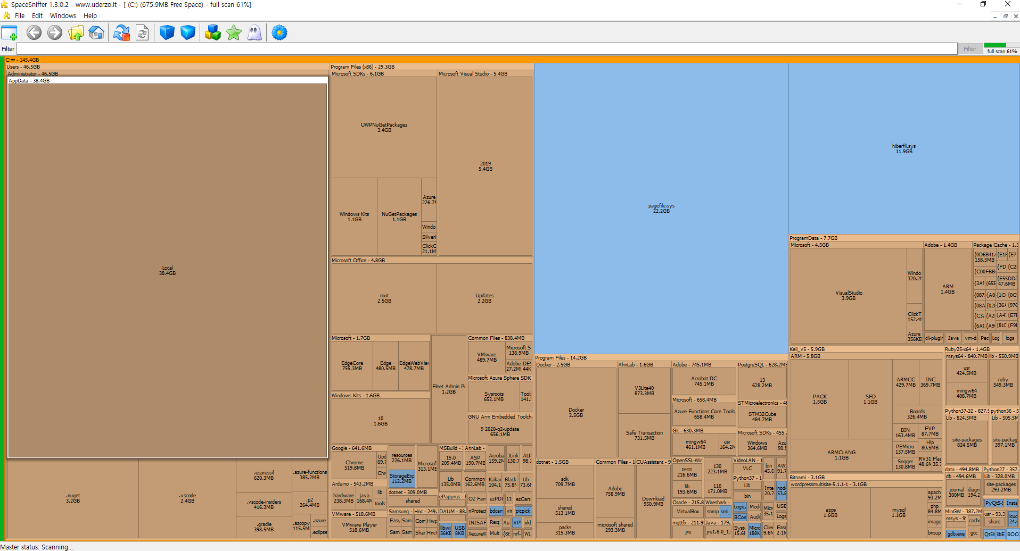Select the Docker 2.5GB block
The width and height of the screenshot is (1020, 551).
pos(576,413)
